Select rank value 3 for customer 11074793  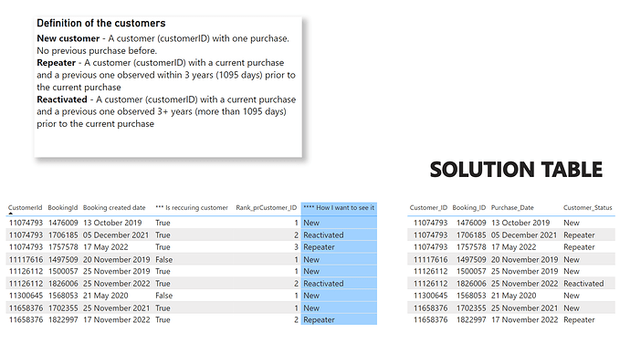[296, 247]
